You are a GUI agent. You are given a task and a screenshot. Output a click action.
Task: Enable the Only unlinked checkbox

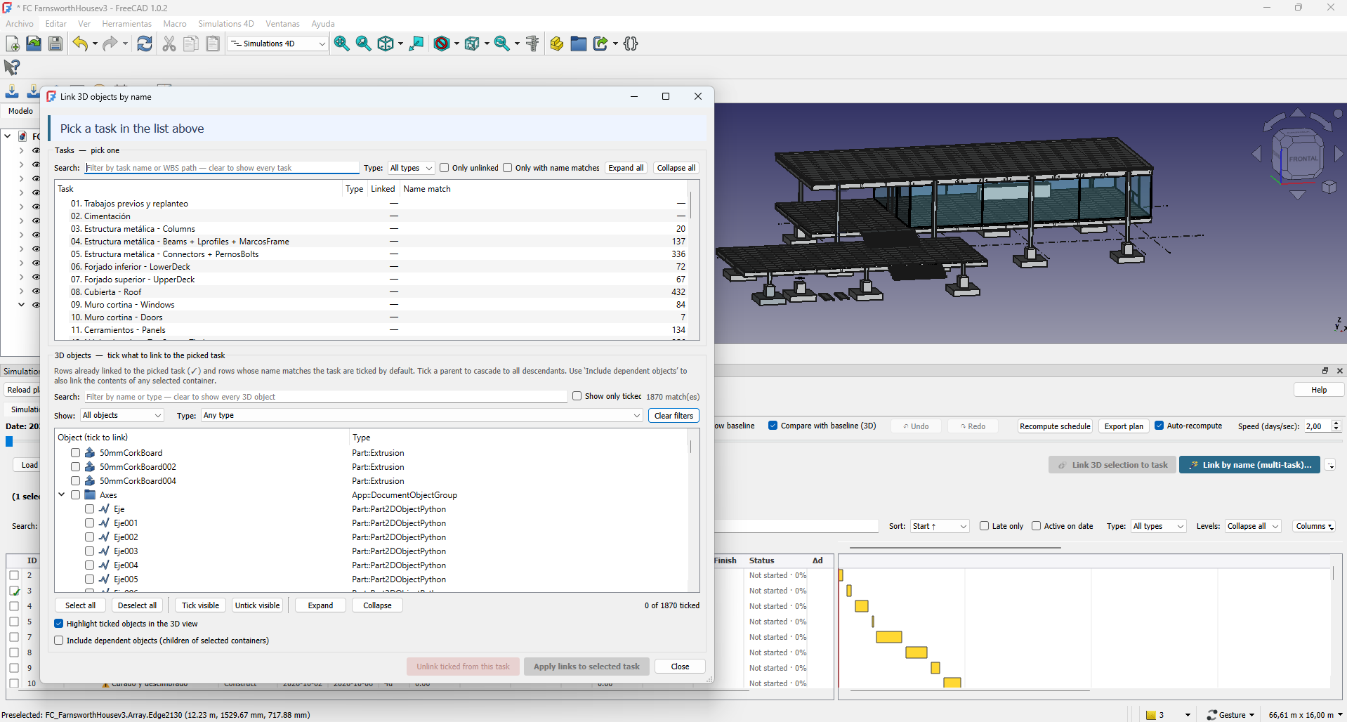pos(445,168)
